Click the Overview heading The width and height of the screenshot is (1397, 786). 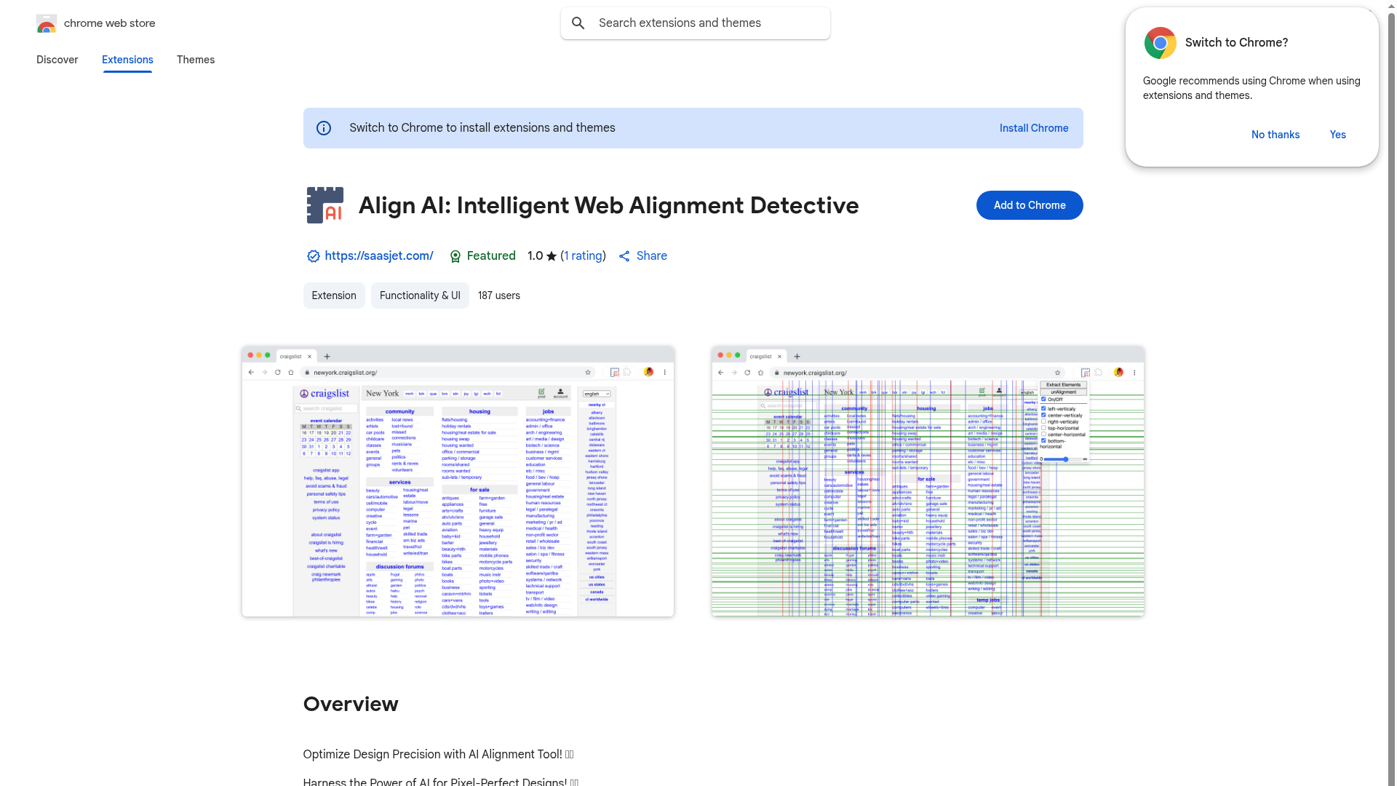[351, 704]
